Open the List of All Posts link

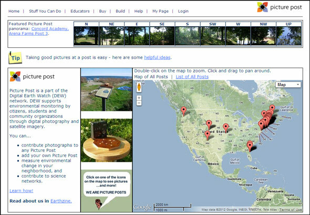pyautogui.click(x=192, y=77)
